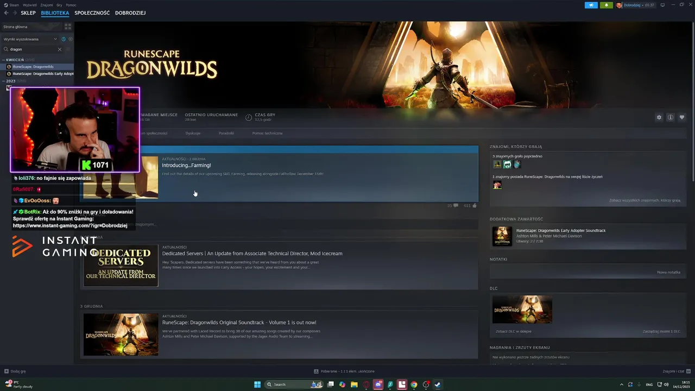Open Pomoc menu
The height and width of the screenshot is (391, 695).
(x=71, y=5)
